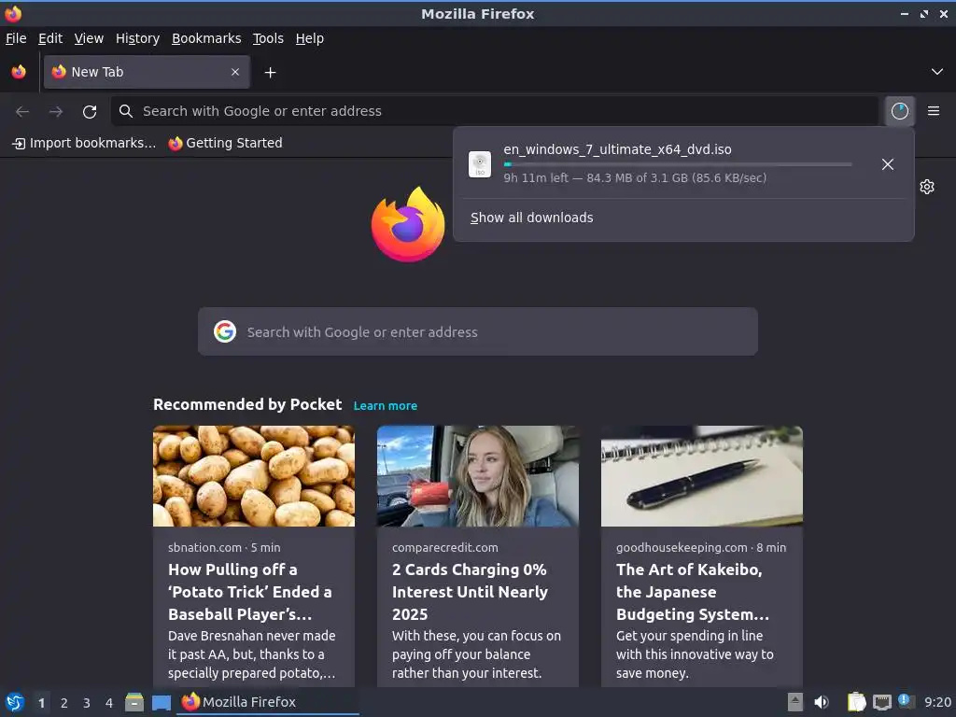Viewport: 956px width, 717px height.
Task: Open the volume speaker tray icon
Action: coord(822,702)
